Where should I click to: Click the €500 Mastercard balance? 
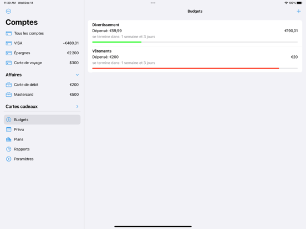(74, 95)
